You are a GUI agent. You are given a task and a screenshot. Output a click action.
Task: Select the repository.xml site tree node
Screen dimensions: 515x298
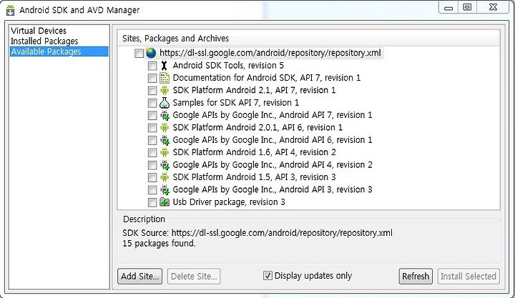(270, 53)
